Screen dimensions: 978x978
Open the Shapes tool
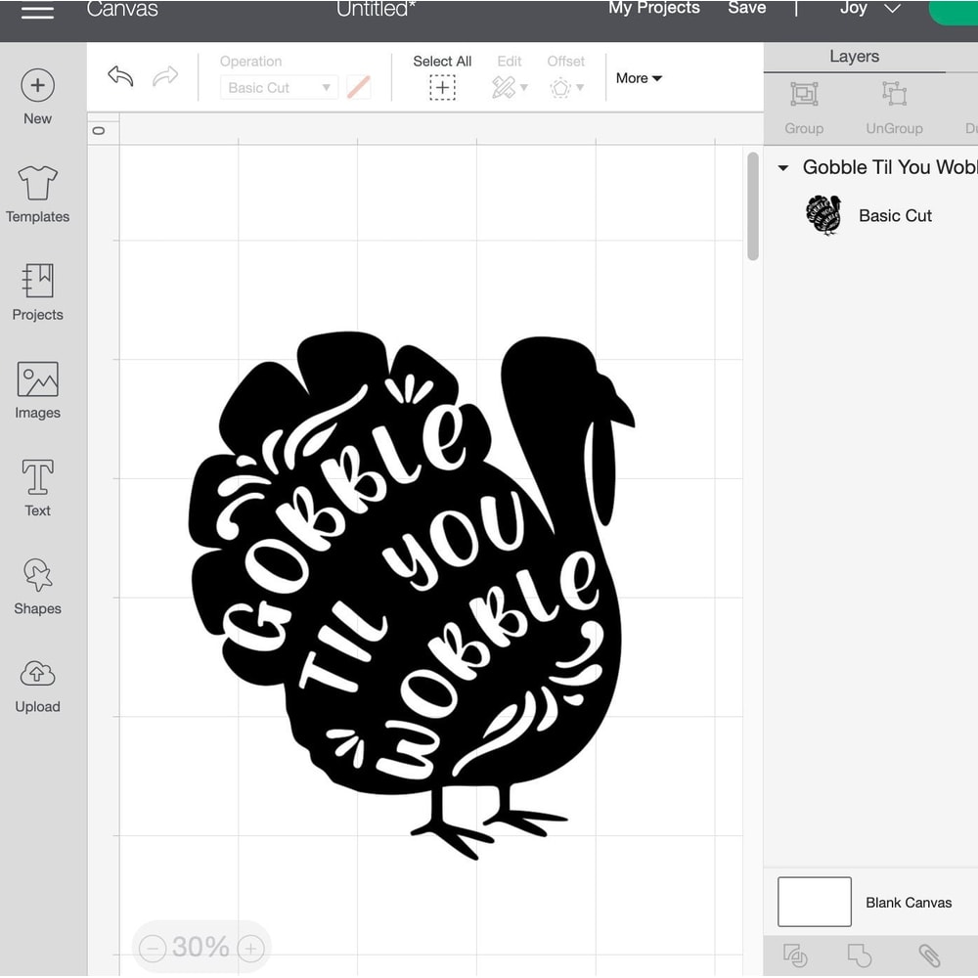[37, 584]
